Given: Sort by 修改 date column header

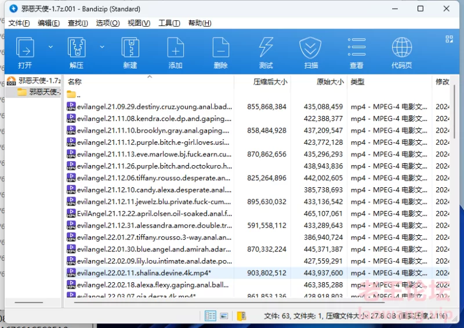Looking at the screenshot, I should (x=442, y=82).
